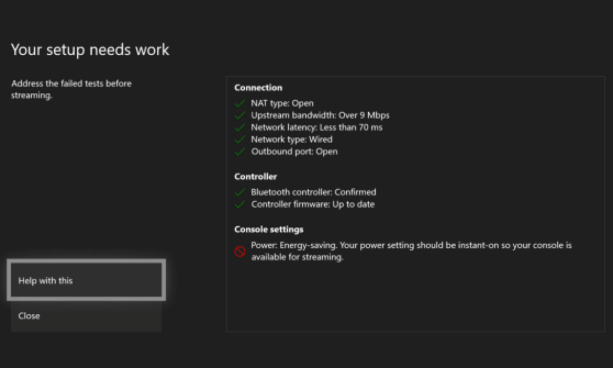Click the Outbound port green checkmark
Image resolution: width=613 pixels, height=368 pixels.
click(x=240, y=152)
